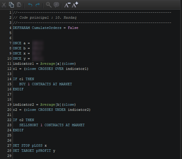Image resolution: width=182 pixels, height=159 pixels.
Task: Decrease the editor font size
Action: [x=67, y=5]
